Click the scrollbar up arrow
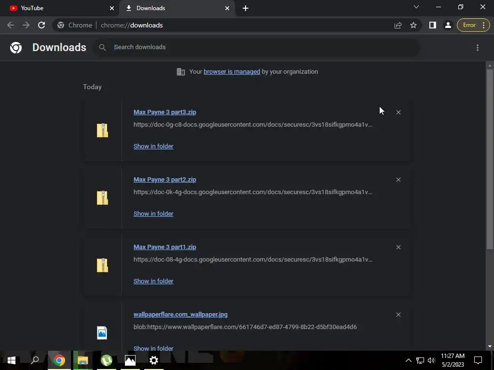The width and height of the screenshot is (494, 370). coord(490,66)
